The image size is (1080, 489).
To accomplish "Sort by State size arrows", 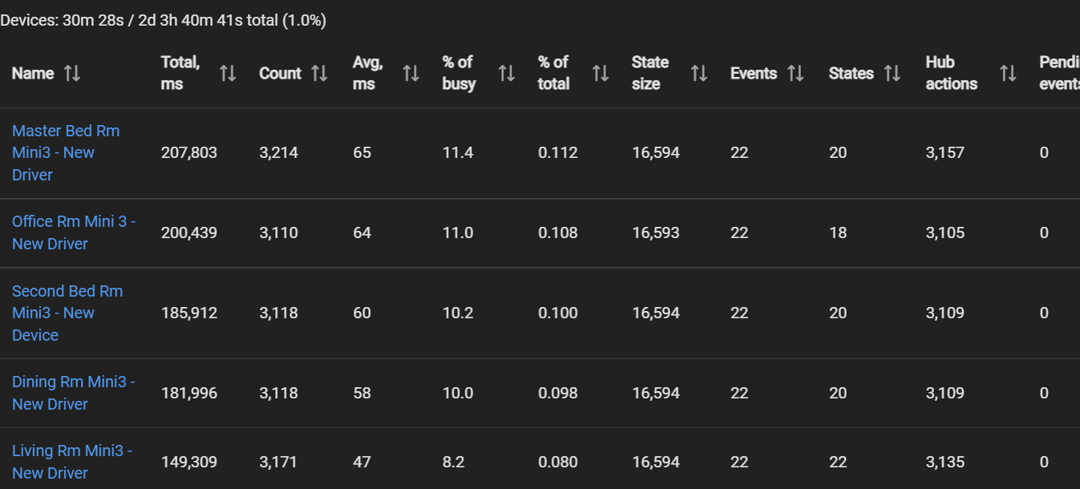I will (699, 74).
